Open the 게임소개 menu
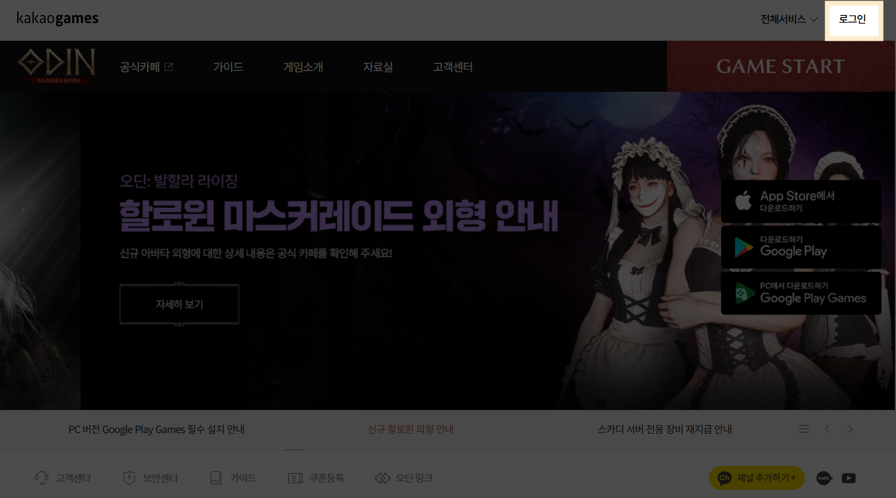 click(x=303, y=67)
